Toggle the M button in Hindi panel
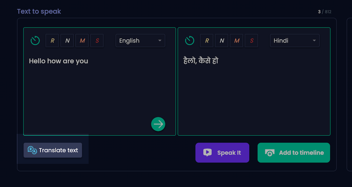Screen dimensions: 352x187 point(237,41)
